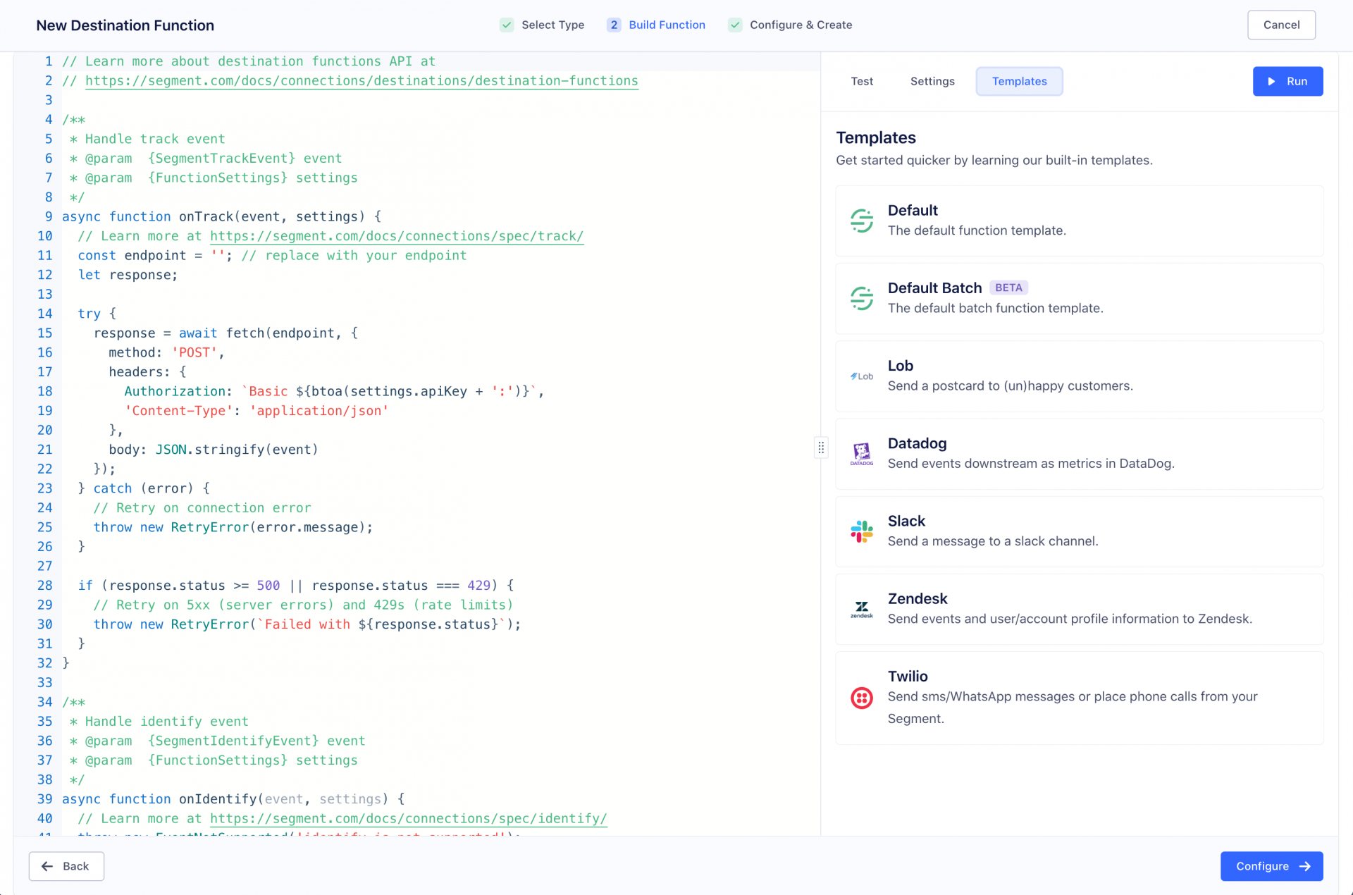
Task: Click the Cancel button
Action: click(x=1281, y=25)
